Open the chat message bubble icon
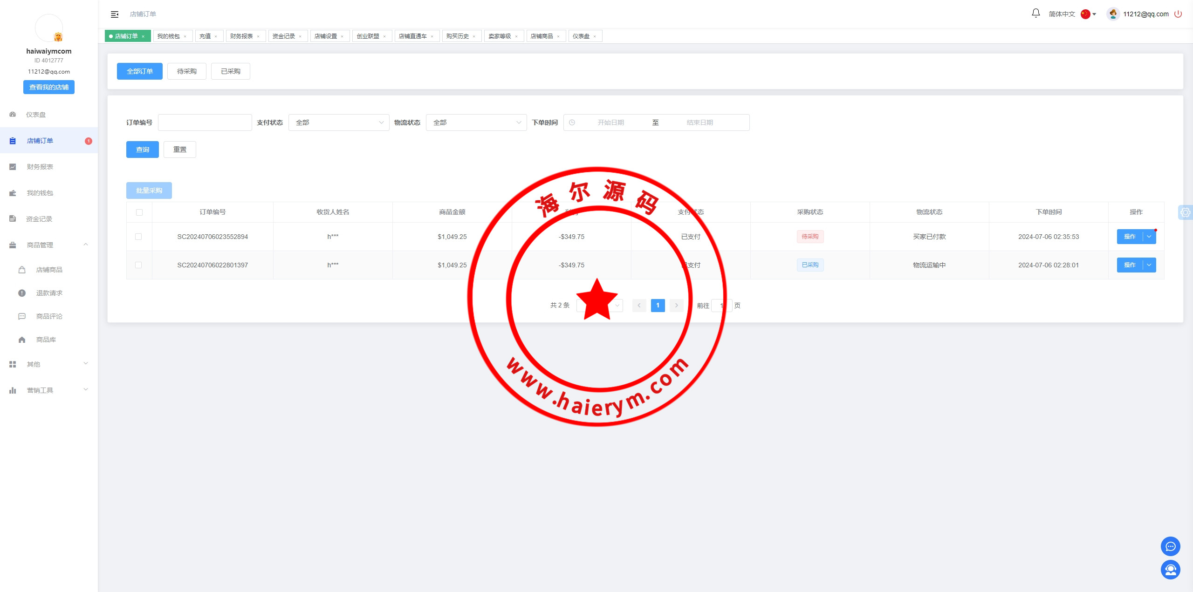The image size is (1193, 592). click(1170, 546)
